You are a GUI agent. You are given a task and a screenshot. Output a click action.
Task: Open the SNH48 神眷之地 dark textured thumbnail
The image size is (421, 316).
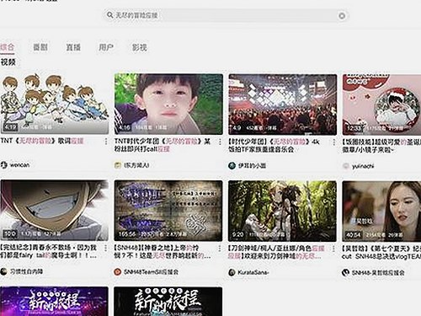point(168,211)
